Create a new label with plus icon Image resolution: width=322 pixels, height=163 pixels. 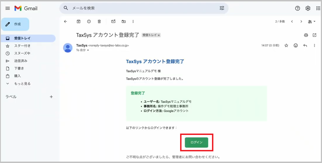coord(51,97)
